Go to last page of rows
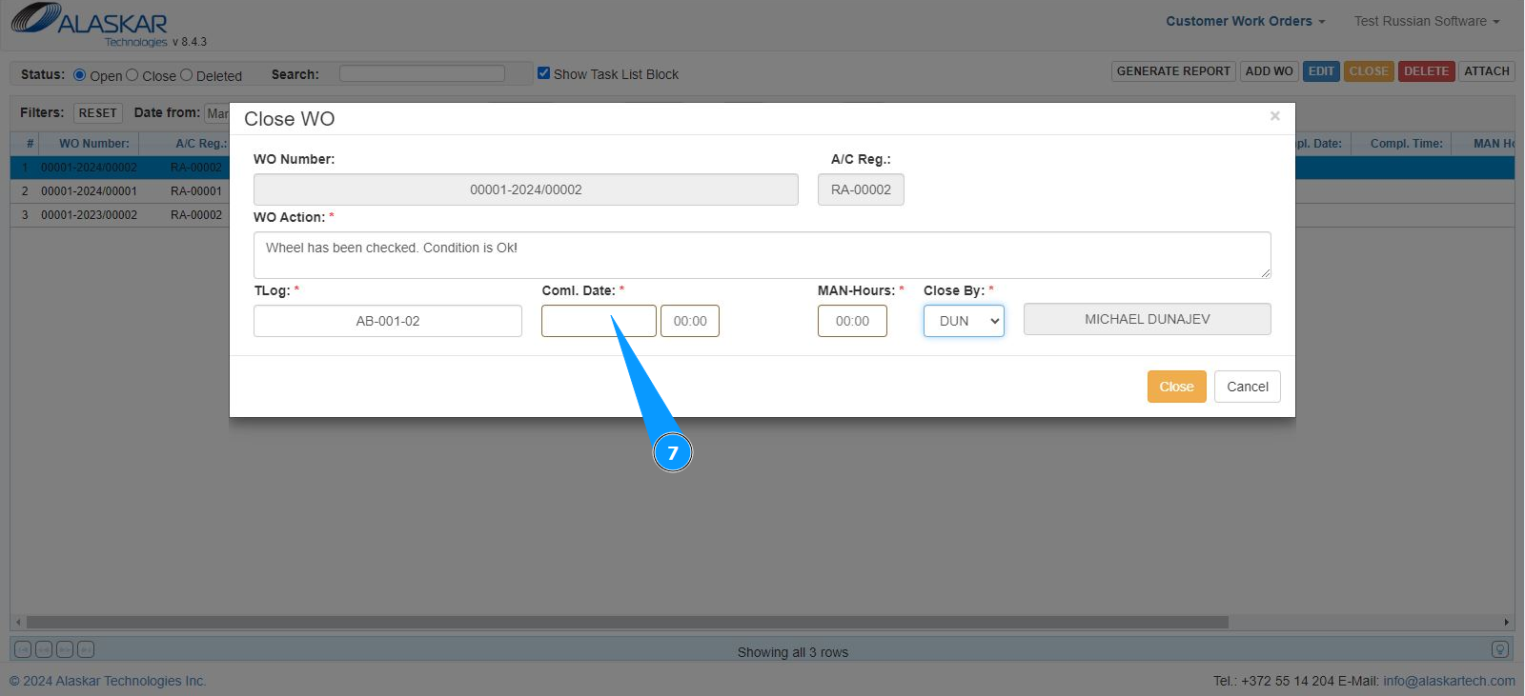This screenshot has height=696, width=1525. tap(86, 649)
